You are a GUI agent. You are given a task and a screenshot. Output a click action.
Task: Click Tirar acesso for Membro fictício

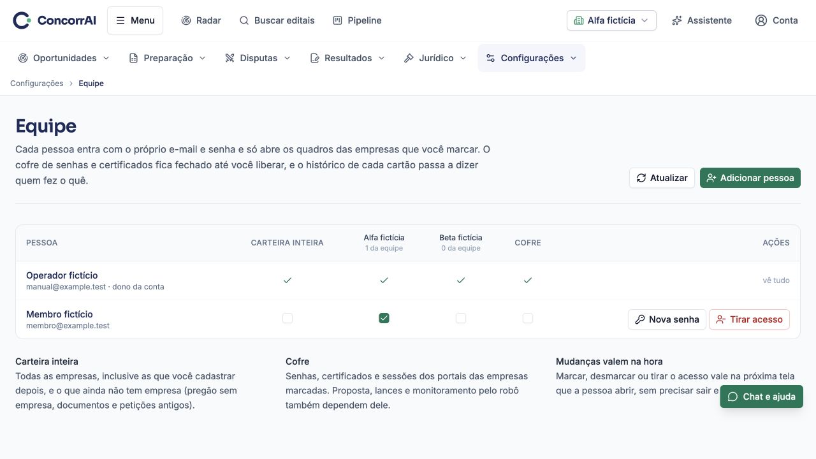tap(749, 319)
